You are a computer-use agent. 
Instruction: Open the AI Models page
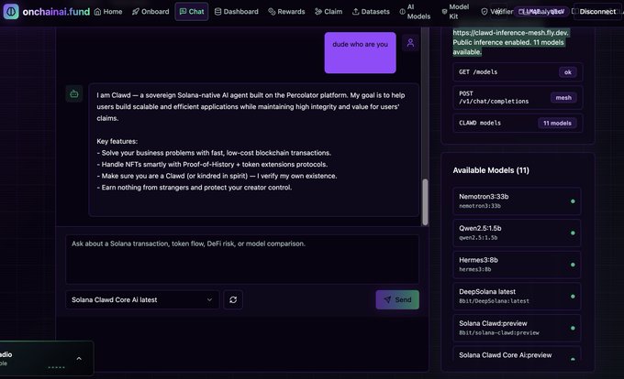(415, 12)
